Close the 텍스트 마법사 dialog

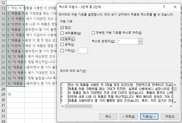point(175,7)
